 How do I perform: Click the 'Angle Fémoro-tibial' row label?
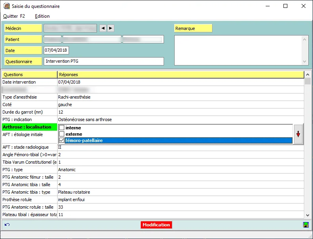coord(30,155)
